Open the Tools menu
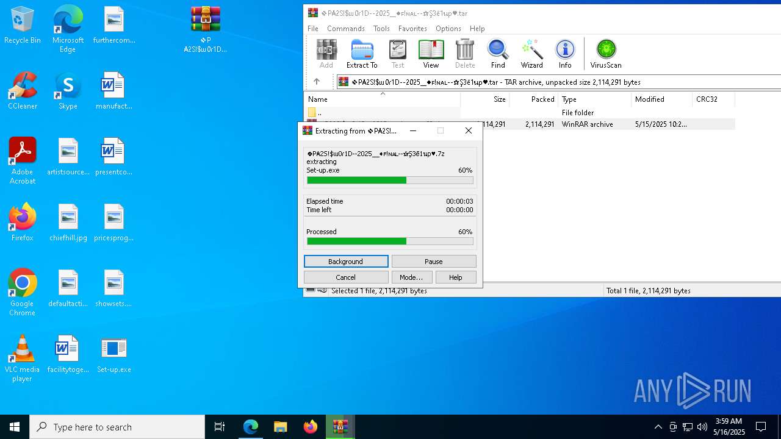 pyautogui.click(x=381, y=29)
